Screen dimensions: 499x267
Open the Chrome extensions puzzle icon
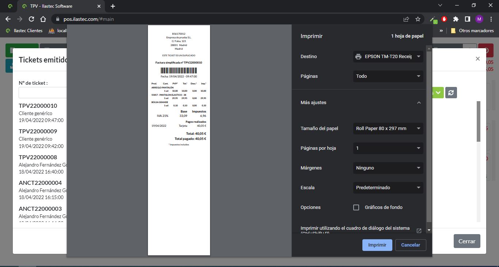(456, 19)
